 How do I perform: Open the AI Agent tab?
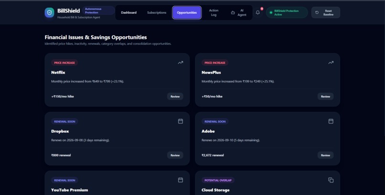[239, 12]
